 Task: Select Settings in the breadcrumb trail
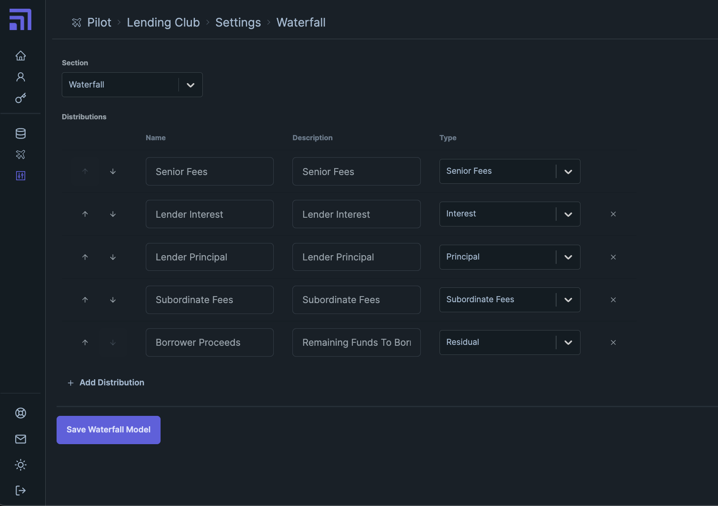(x=238, y=22)
